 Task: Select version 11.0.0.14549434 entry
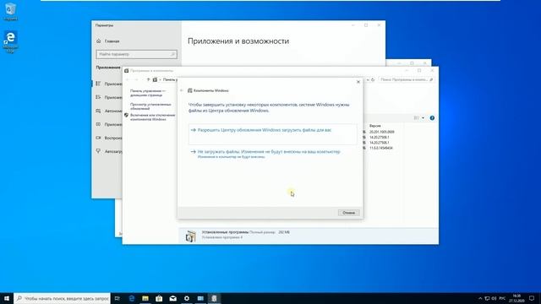tap(381, 148)
